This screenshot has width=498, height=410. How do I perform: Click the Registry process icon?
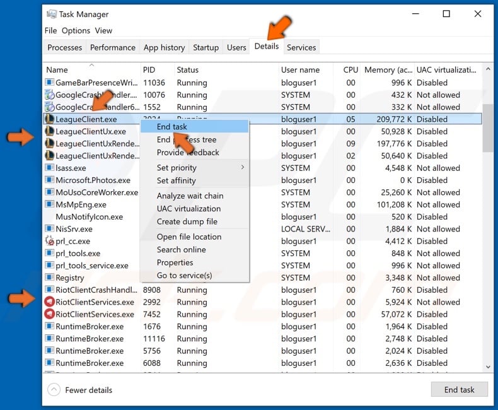pos(49,277)
